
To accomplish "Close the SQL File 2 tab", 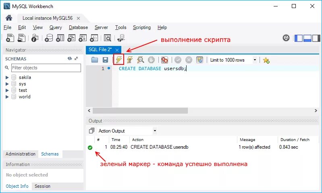I will click(117, 50).
